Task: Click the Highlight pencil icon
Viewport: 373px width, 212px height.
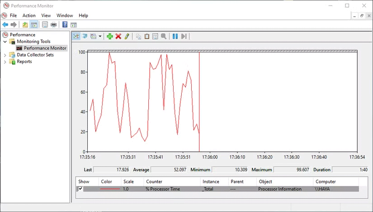Action: point(127,36)
